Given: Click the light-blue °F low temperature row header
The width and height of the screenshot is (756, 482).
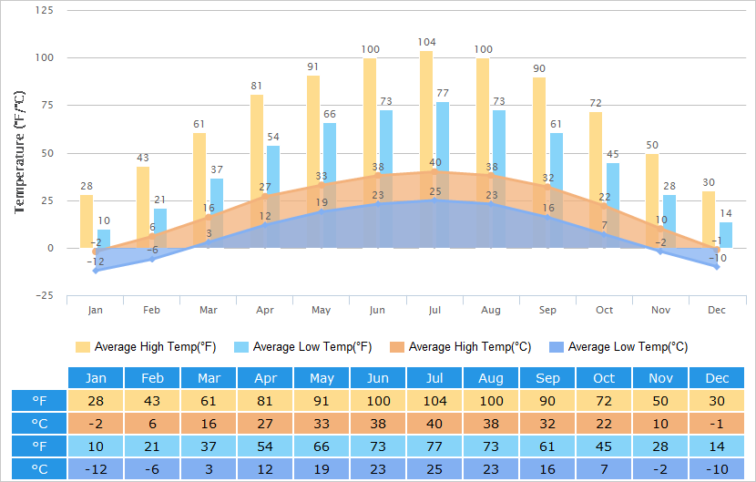Looking at the screenshot, I should click(39, 446).
